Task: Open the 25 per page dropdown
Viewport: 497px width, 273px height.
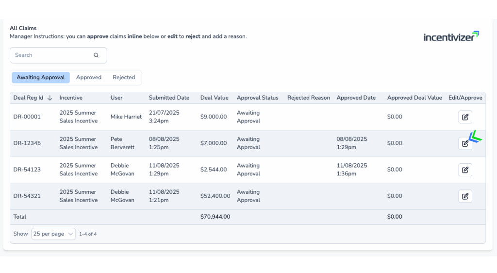Action: click(x=53, y=234)
